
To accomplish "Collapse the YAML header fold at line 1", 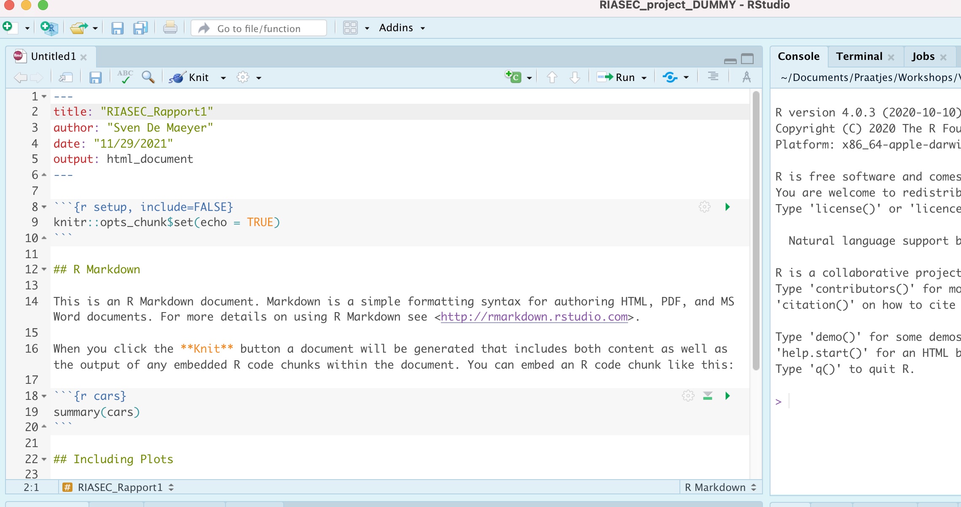I will [x=44, y=97].
